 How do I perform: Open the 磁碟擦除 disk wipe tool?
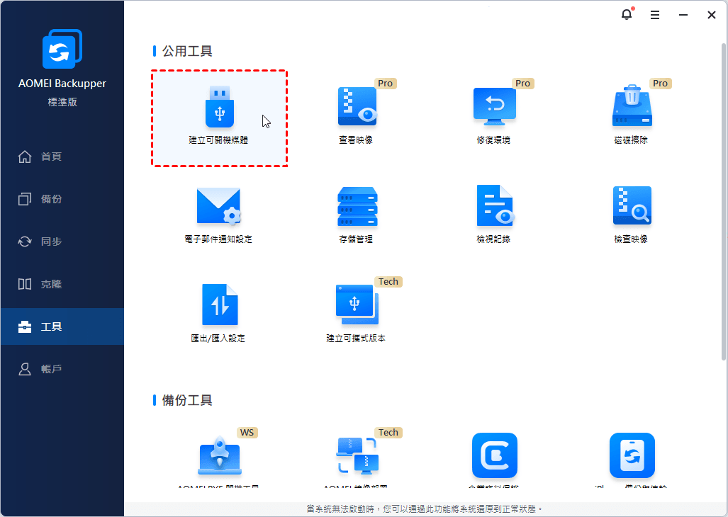[632, 106]
